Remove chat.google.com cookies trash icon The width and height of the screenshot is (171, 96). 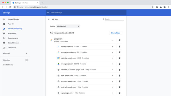(x=119, y=76)
